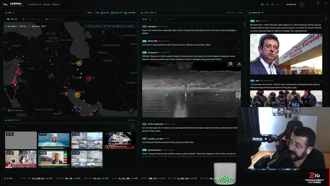Open the YT #6 stream tile
Screen dimensions: 330x186
54,159
